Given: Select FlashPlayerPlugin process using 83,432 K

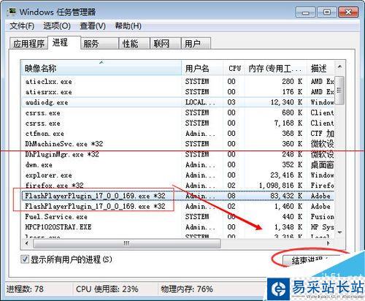Looking at the screenshot, I should 177,196.
